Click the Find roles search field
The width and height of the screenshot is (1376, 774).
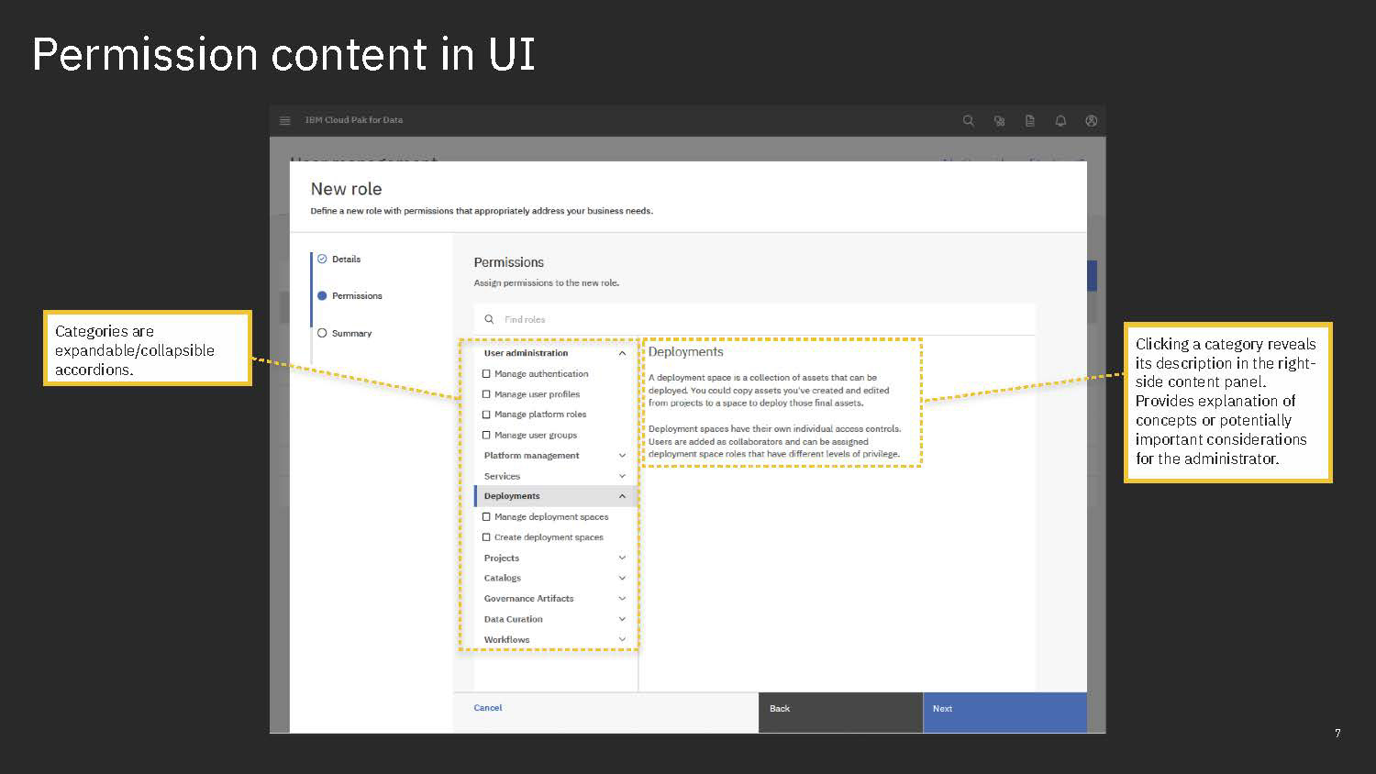(754, 319)
